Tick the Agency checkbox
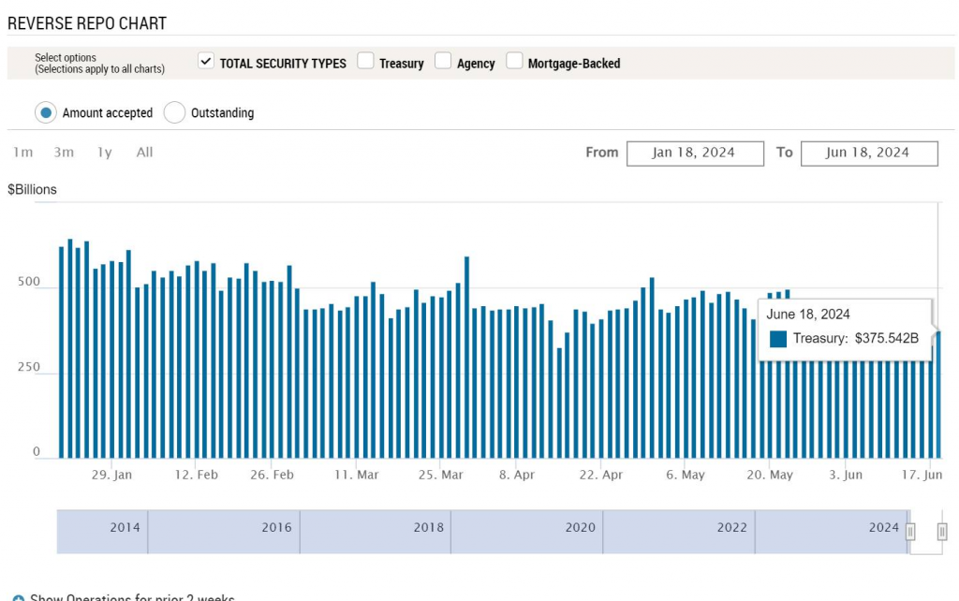Screen dimensions: 959x601 [443, 62]
